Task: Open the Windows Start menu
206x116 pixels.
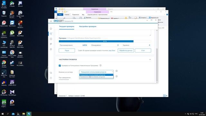Action: [3, 114]
